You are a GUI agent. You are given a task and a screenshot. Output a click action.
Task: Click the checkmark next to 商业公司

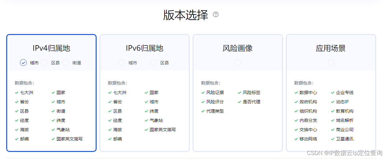(333, 130)
